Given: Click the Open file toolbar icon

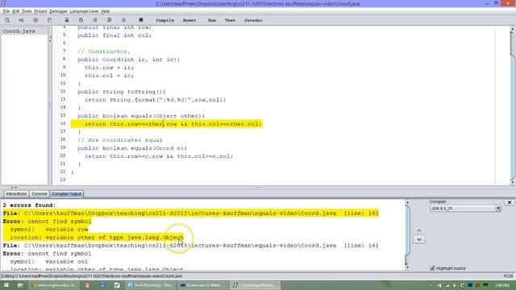Looking at the screenshot, I should (x=22, y=20).
